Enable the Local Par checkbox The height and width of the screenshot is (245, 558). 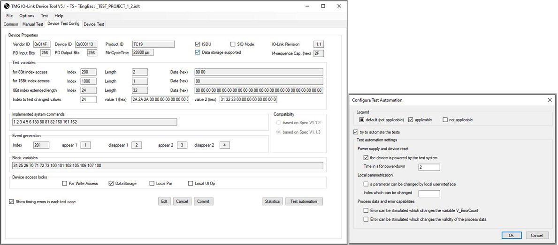(152, 184)
